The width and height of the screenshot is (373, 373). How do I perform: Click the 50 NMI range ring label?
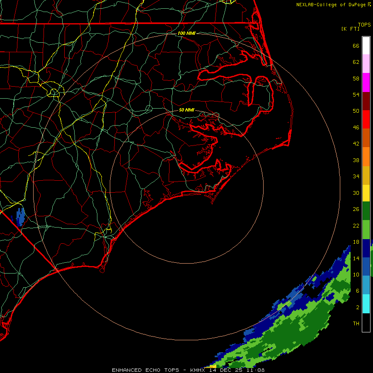186,110
